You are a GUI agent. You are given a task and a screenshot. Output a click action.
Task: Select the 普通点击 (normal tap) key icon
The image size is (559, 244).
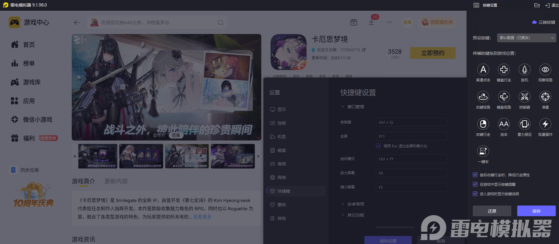click(483, 70)
